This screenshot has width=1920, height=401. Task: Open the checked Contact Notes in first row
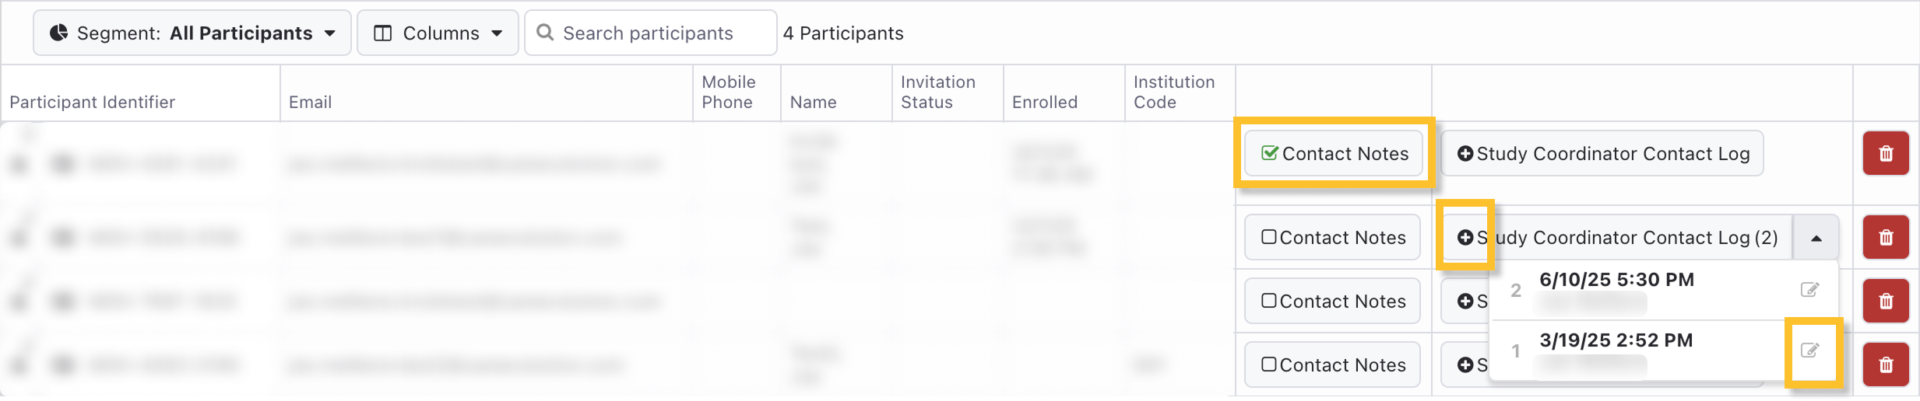(1333, 153)
